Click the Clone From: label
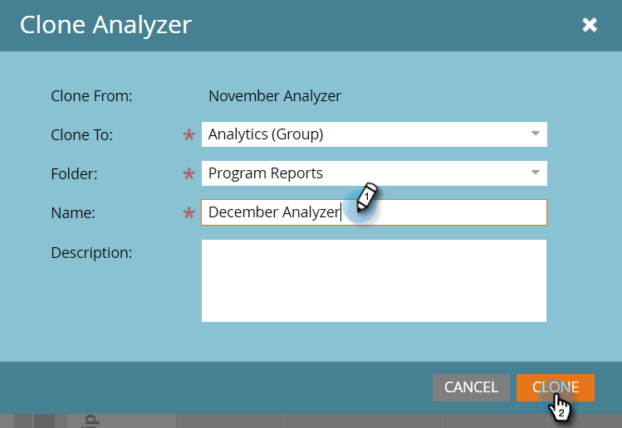The height and width of the screenshot is (428, 622). 91,96
